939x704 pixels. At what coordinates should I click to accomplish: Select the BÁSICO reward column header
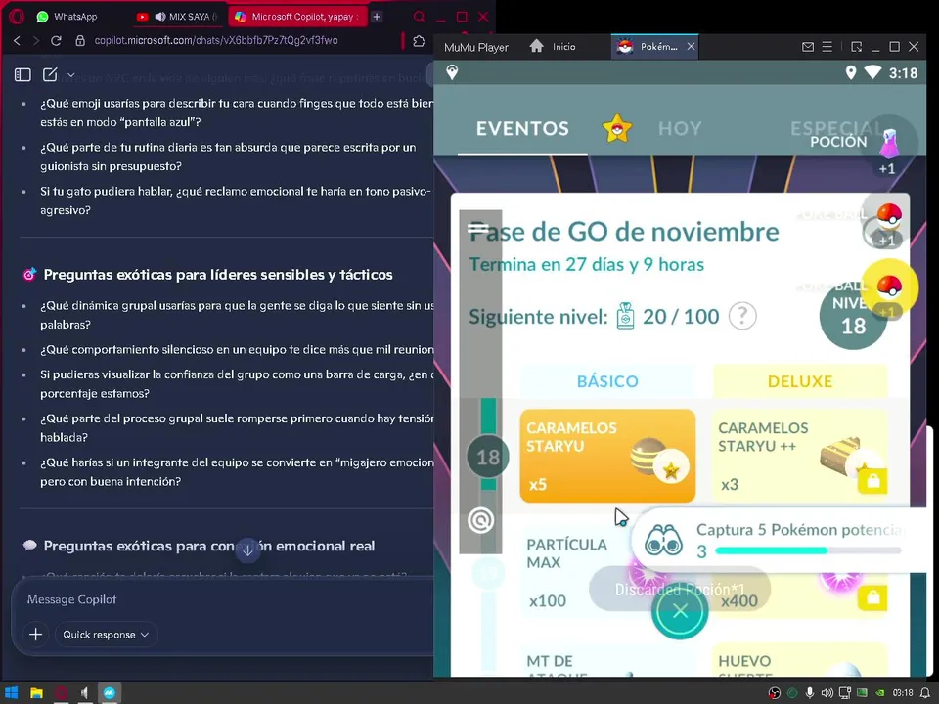[x=607, y=381]
